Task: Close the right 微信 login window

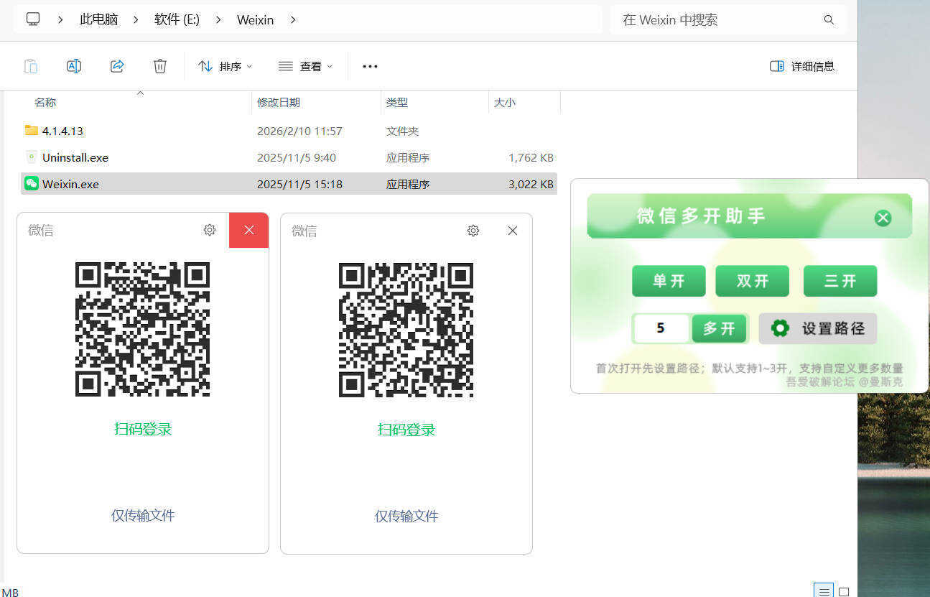Action: [512, 231]
